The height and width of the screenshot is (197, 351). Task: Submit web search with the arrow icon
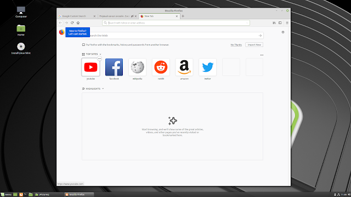(260, 36)
